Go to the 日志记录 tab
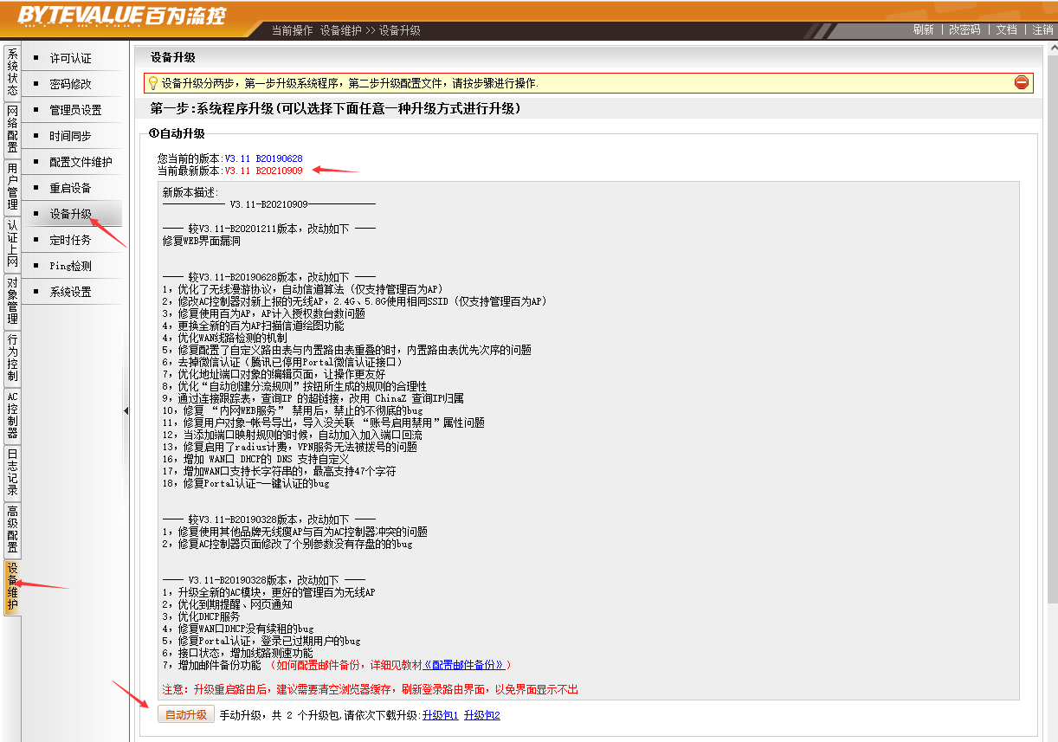 (x=12, y=472)
